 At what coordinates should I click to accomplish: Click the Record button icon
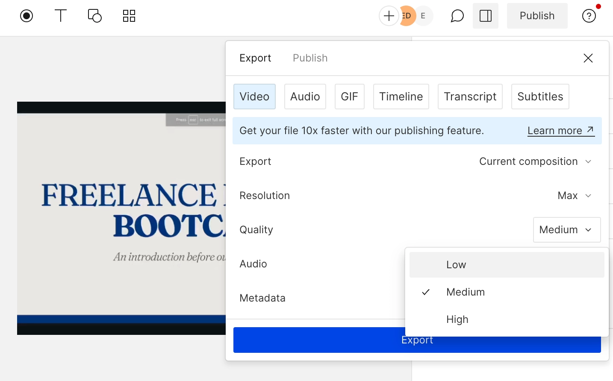(x=27, y=16)
